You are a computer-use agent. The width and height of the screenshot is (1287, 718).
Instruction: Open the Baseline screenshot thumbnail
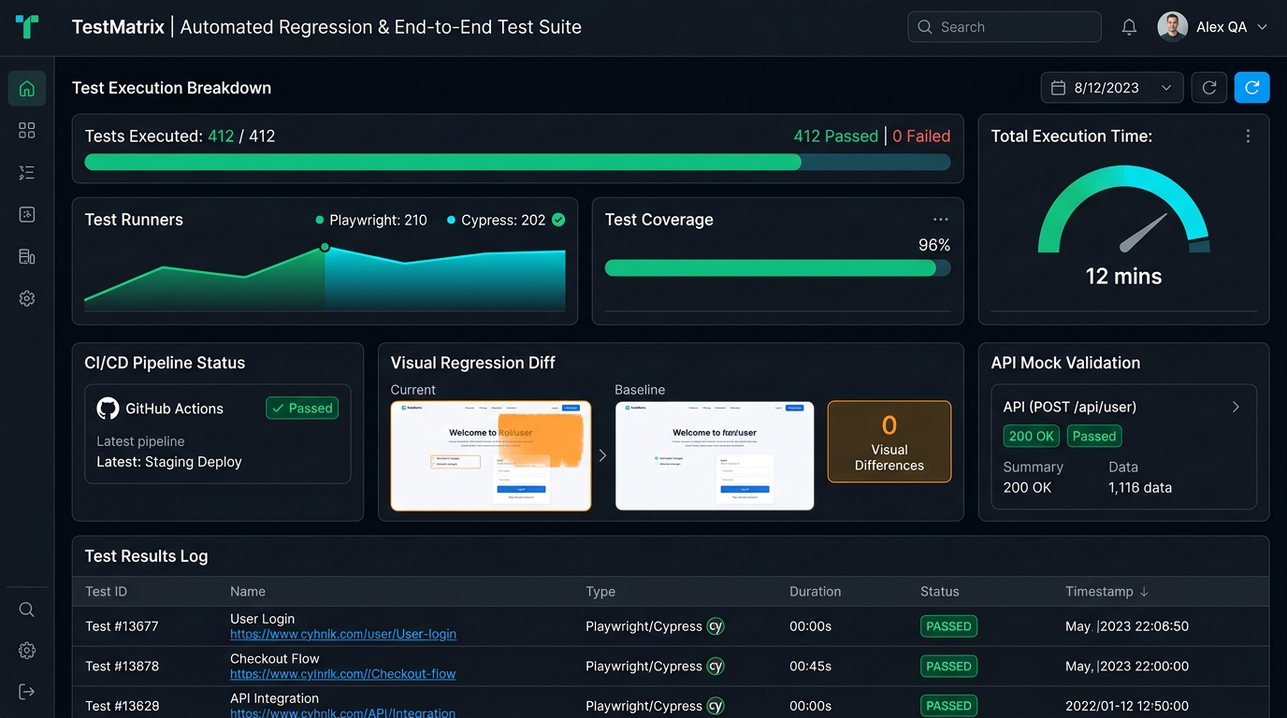click(715, 456)
